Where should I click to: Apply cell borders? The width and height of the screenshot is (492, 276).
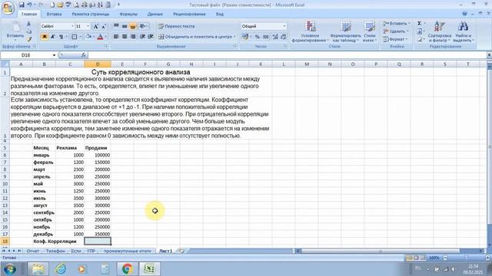[75, 37]
